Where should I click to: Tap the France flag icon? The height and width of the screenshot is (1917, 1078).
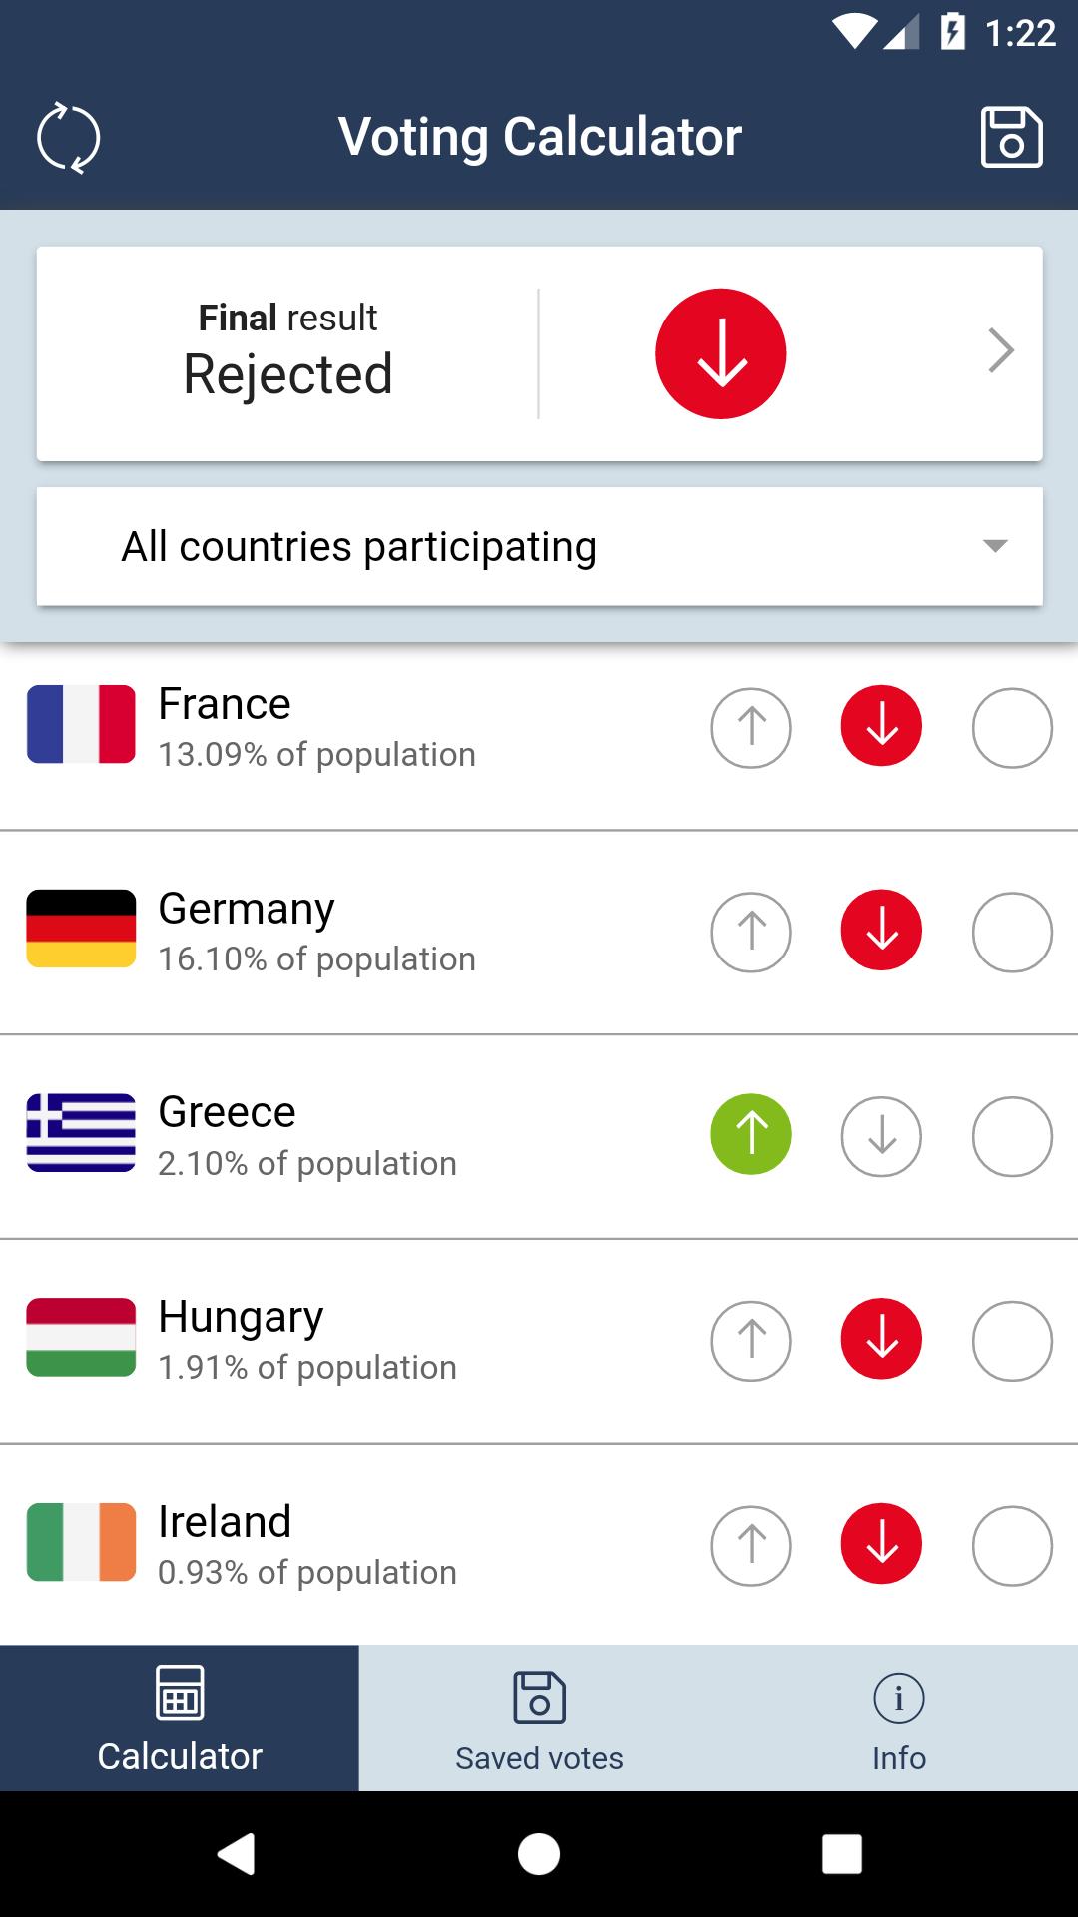pos(81,724)
